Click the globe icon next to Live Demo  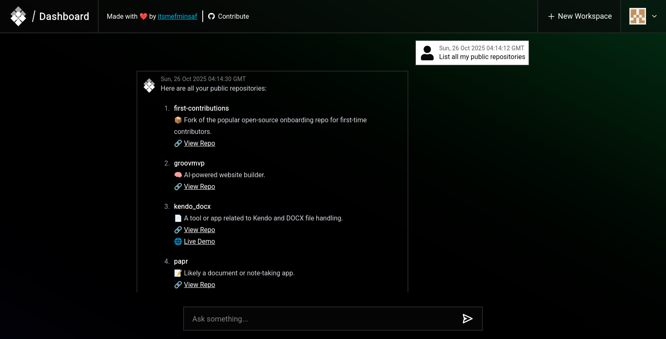(178, 242)
